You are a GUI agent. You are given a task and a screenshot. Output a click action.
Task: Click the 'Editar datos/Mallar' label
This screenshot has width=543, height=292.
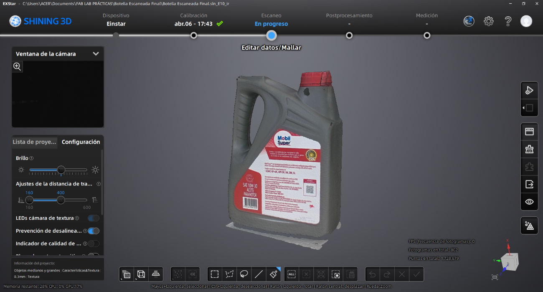coord(271,48)
